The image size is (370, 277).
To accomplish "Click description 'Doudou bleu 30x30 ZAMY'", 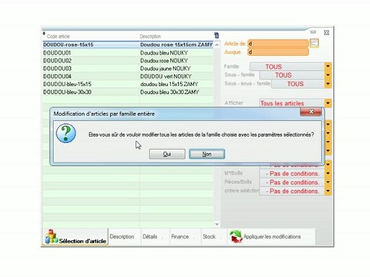I will coord(170,92).
